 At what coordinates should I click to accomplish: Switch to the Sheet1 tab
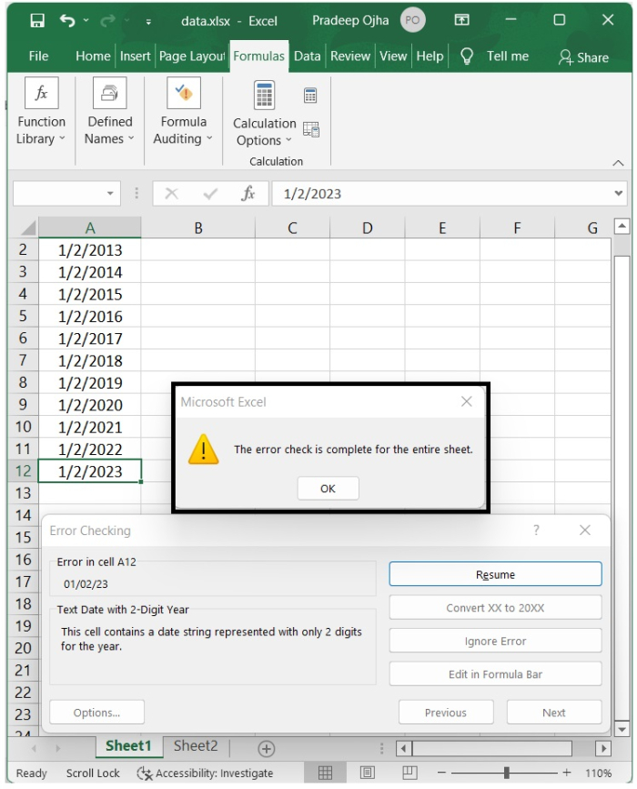[x=129, y=745]
